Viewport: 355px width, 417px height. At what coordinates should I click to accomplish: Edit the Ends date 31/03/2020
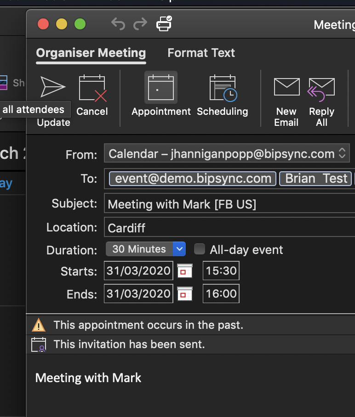tap(138, 293)
